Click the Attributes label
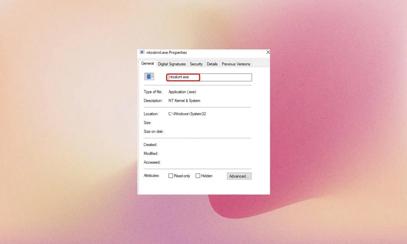This screenshot has height=244, width=407. pyautogui.click(x=152, y=176)
